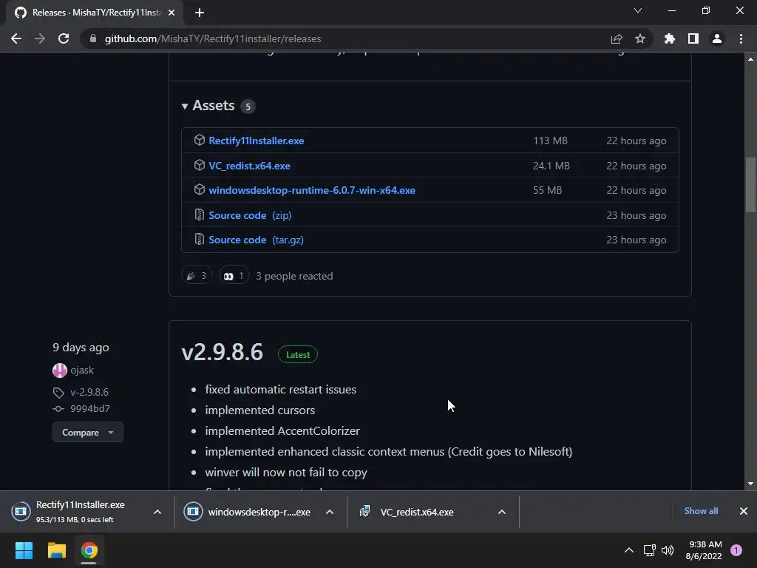Viewport: 757px width, 568px height.
Task: Close the Releases MishaTY tab
Action: pos(172,13)
